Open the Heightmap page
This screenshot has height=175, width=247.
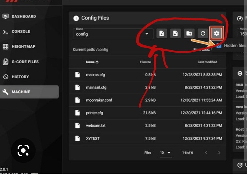coord(23,47)
